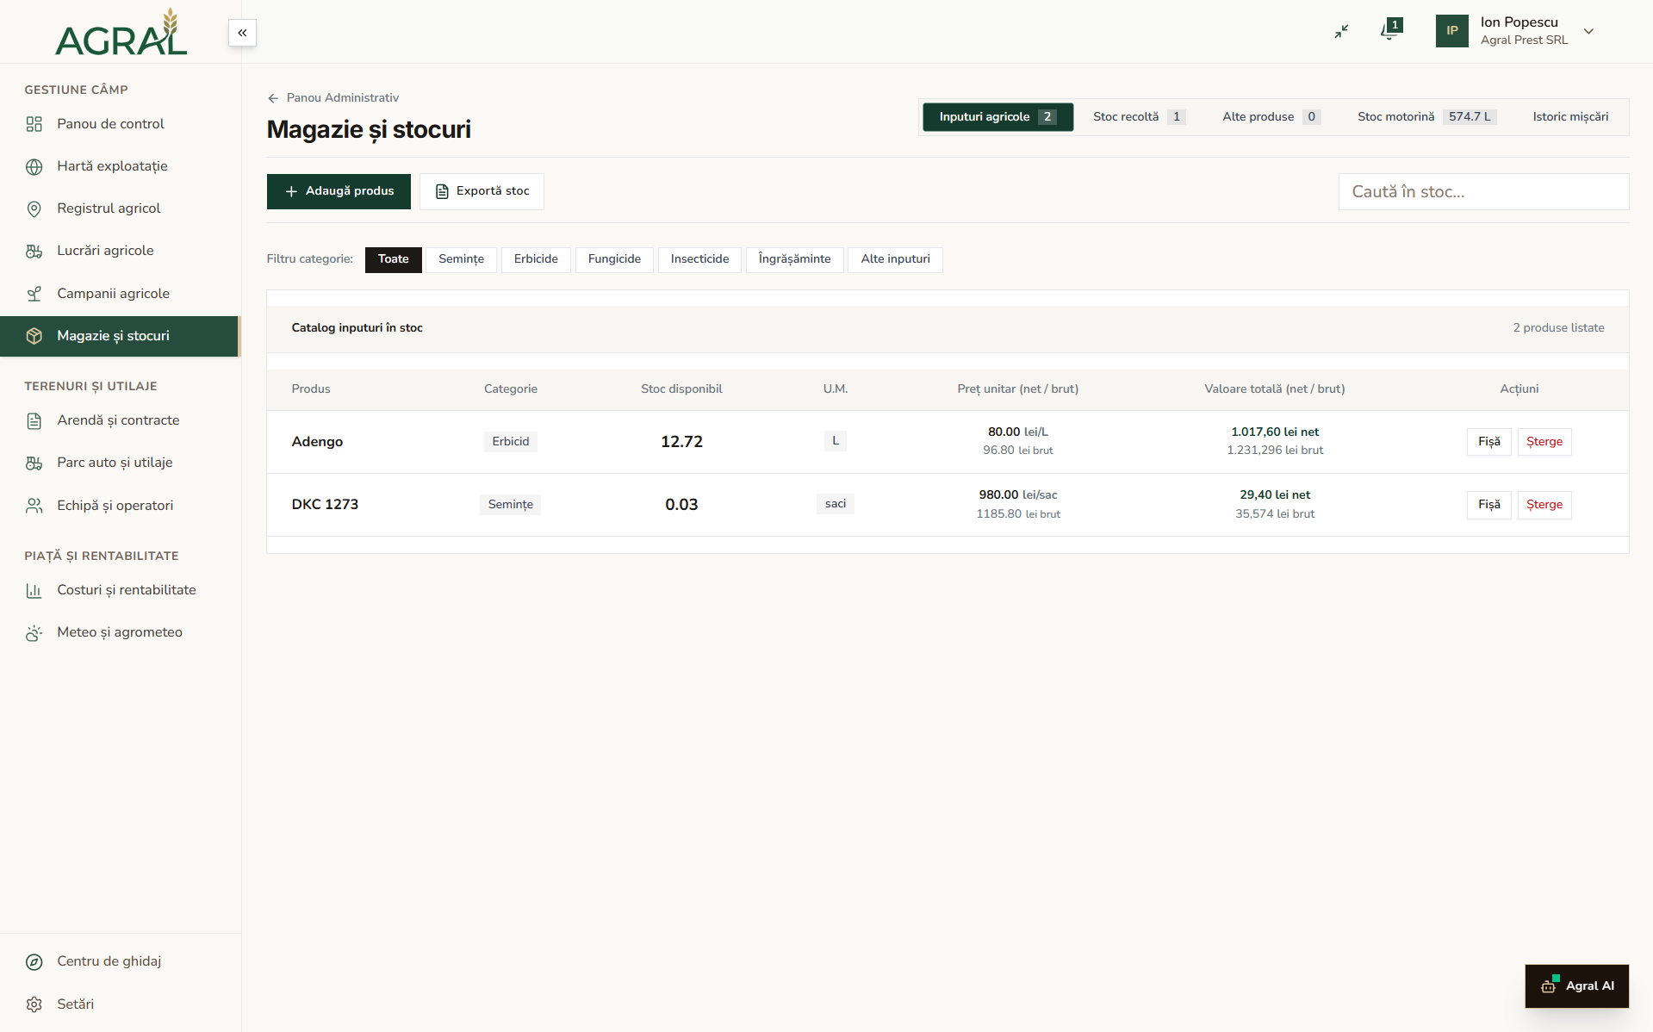Click the Setări gear icon
1653x1032 pixels.
coord(34,1004)
